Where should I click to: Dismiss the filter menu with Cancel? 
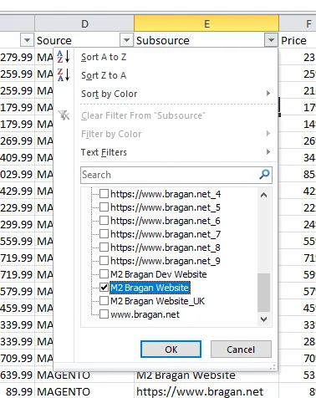pyautogui.click(x=241, y=349)
